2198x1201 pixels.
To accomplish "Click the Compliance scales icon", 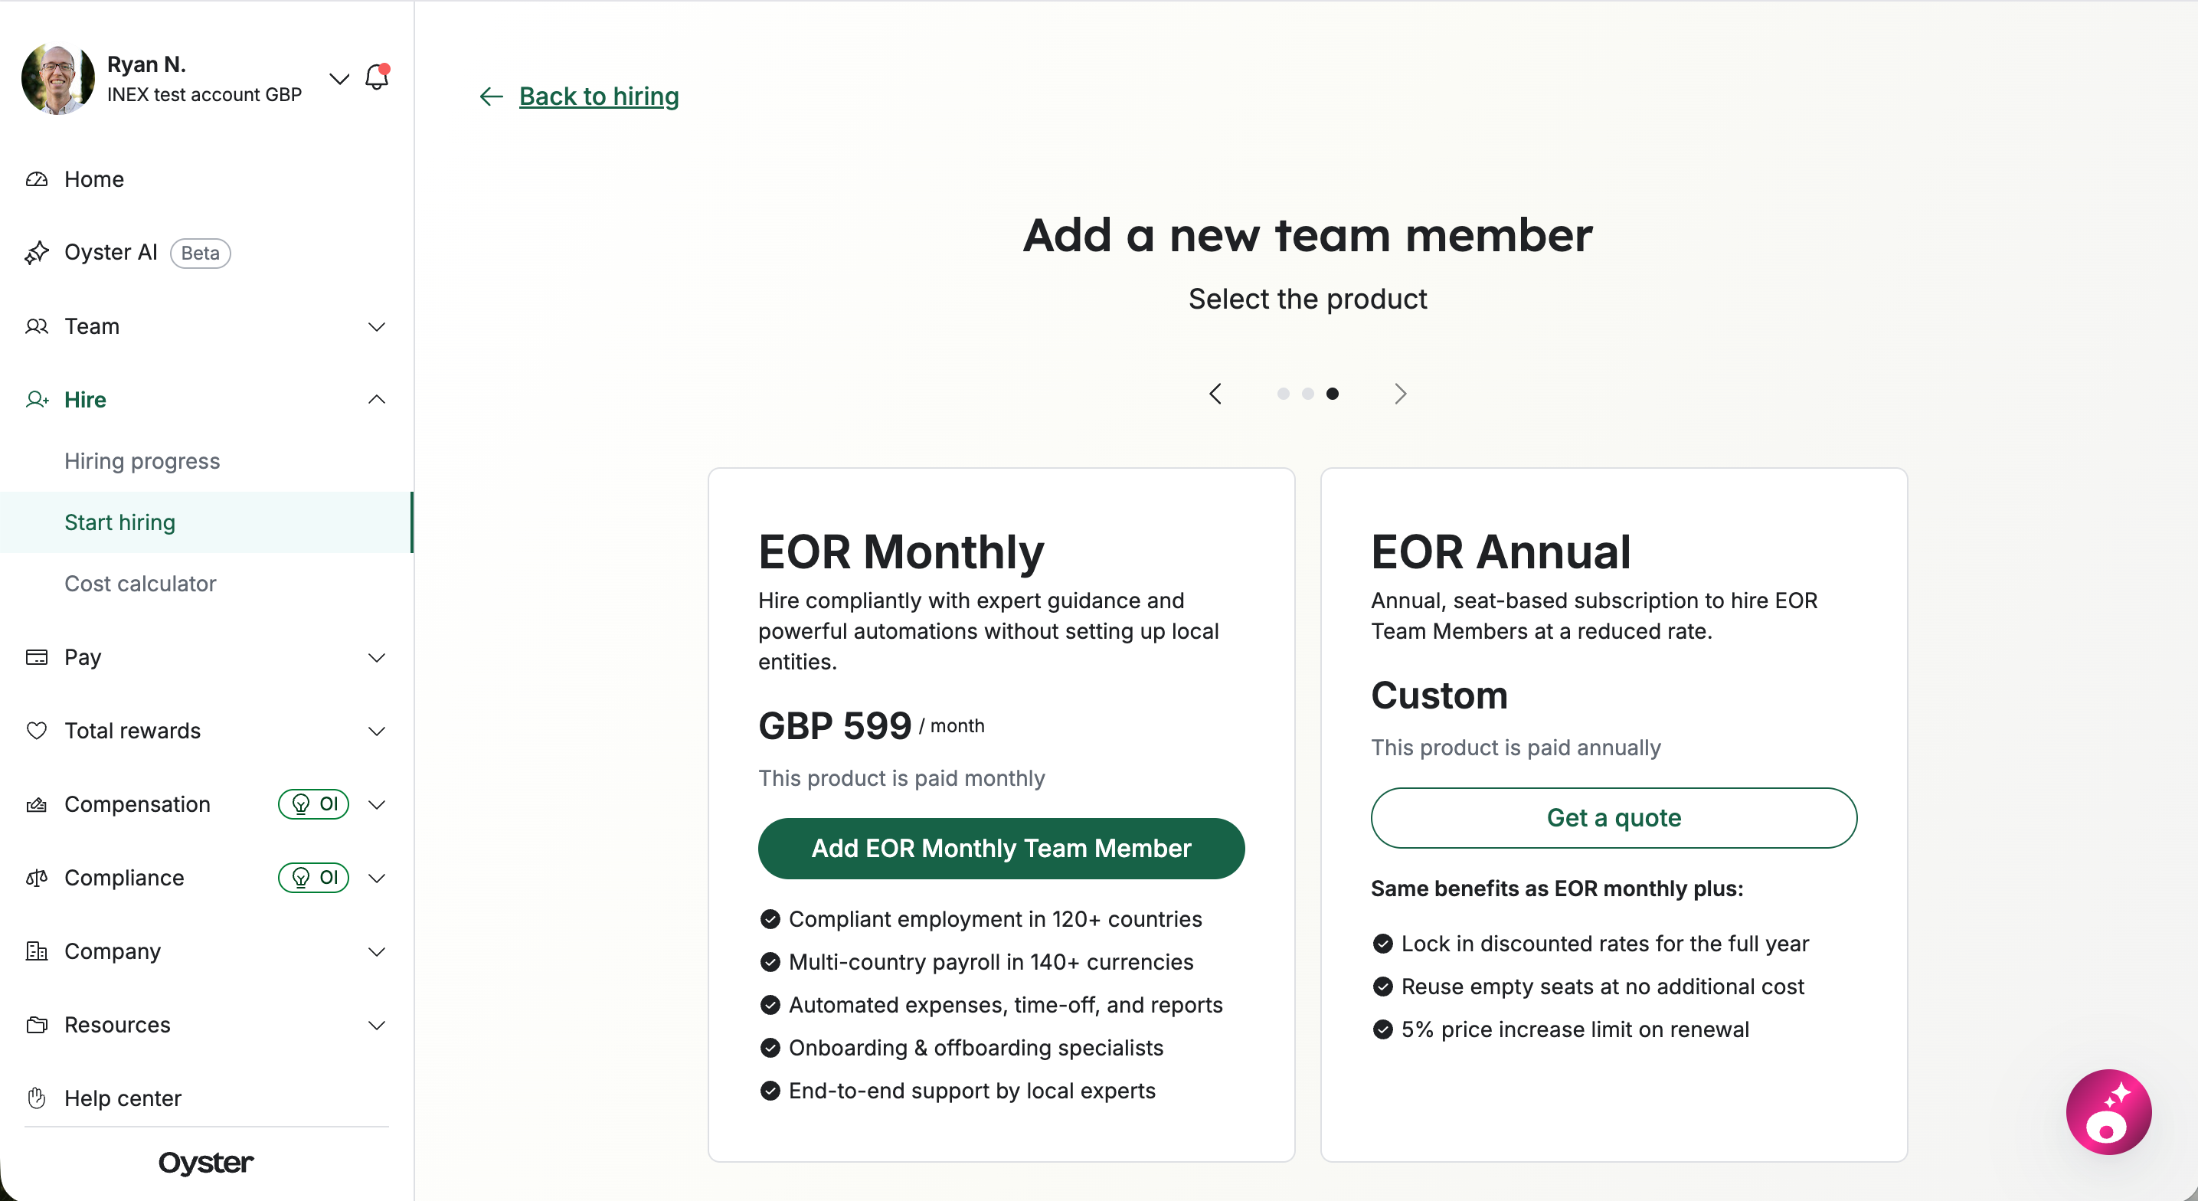I will tap(37, 878).
